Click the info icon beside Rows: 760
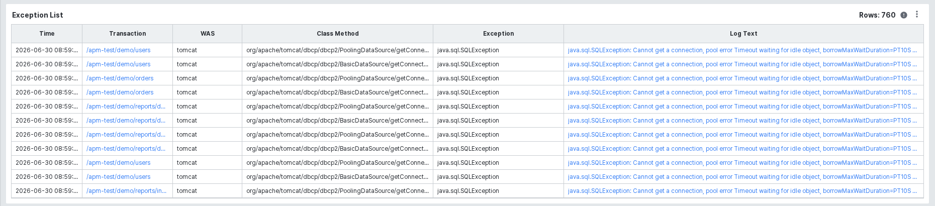 [x=904, y=15]
